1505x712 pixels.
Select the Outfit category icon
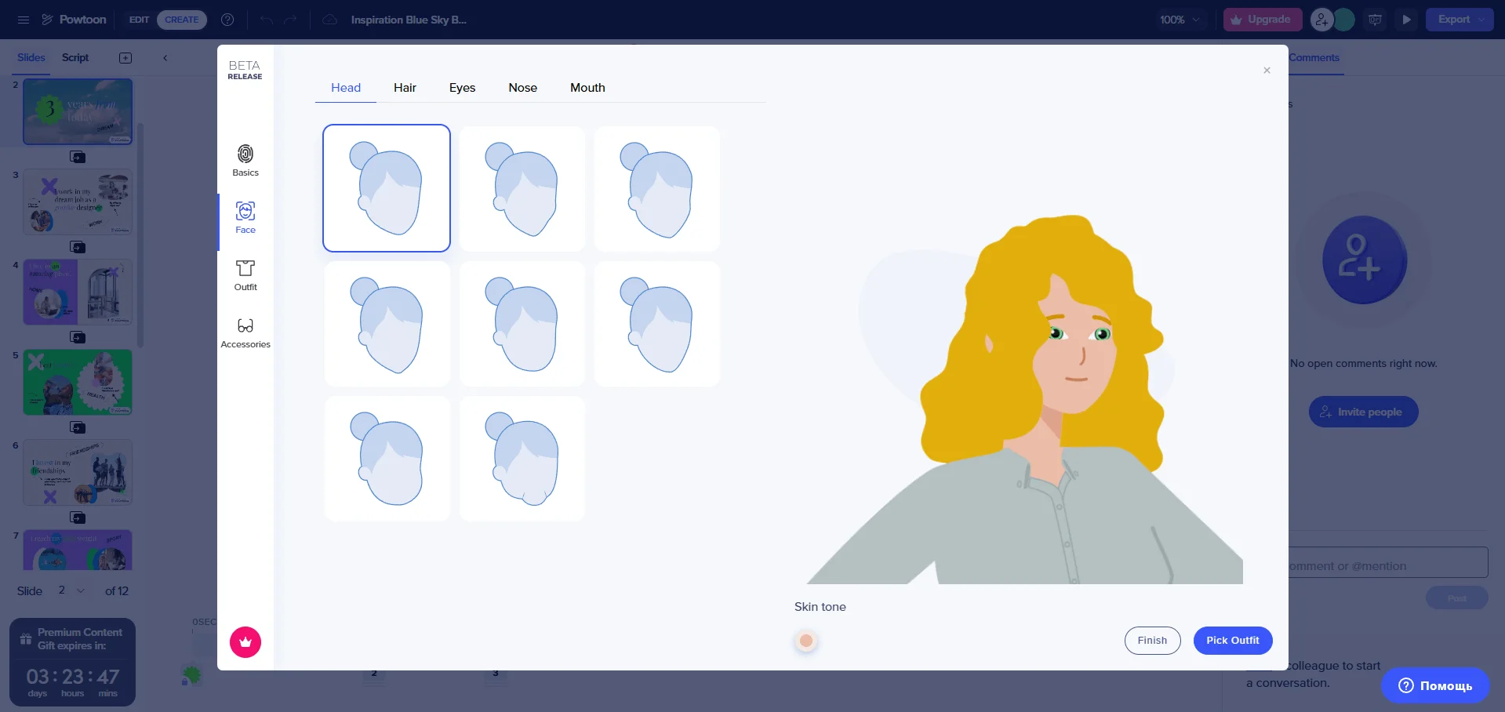pyautogui.click(x=245, y=274)
